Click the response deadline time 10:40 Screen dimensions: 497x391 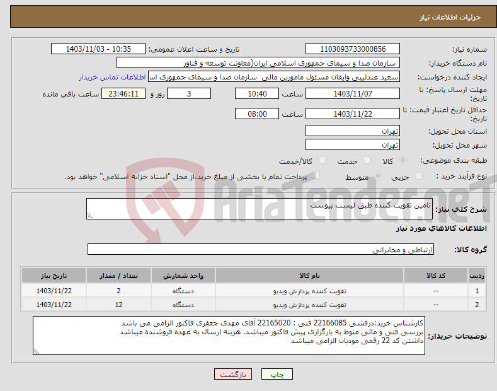coord(257,93)
